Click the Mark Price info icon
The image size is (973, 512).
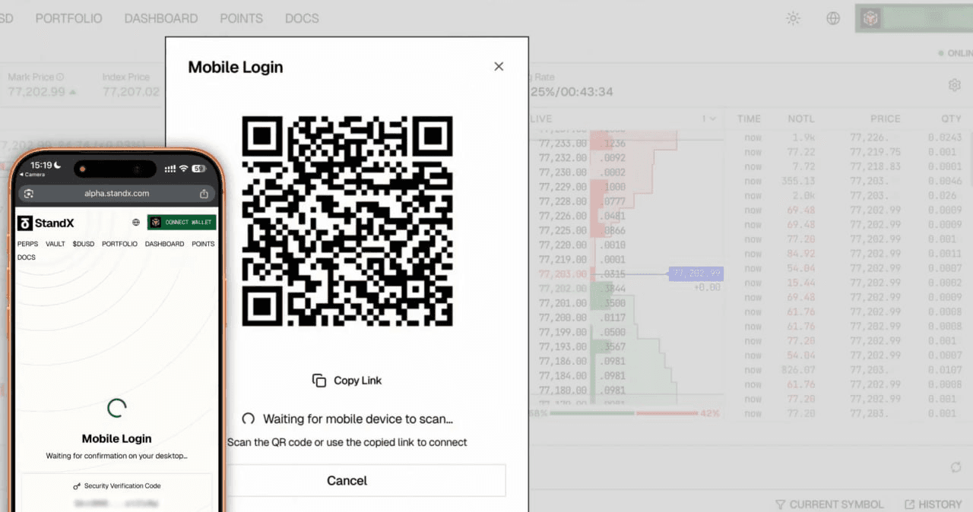(60, 77)
